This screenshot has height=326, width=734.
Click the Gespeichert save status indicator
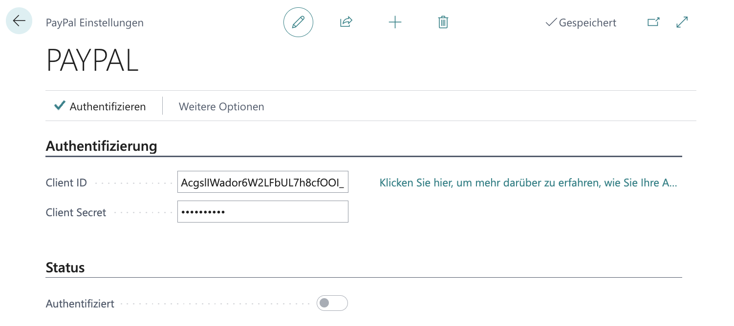tap(581, 22)
